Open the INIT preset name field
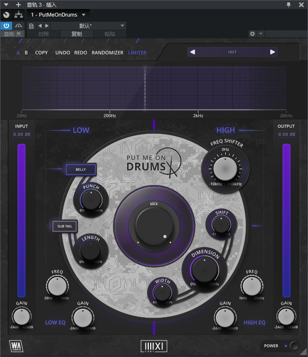The image size is (308, 357). (x=232, y=52)
